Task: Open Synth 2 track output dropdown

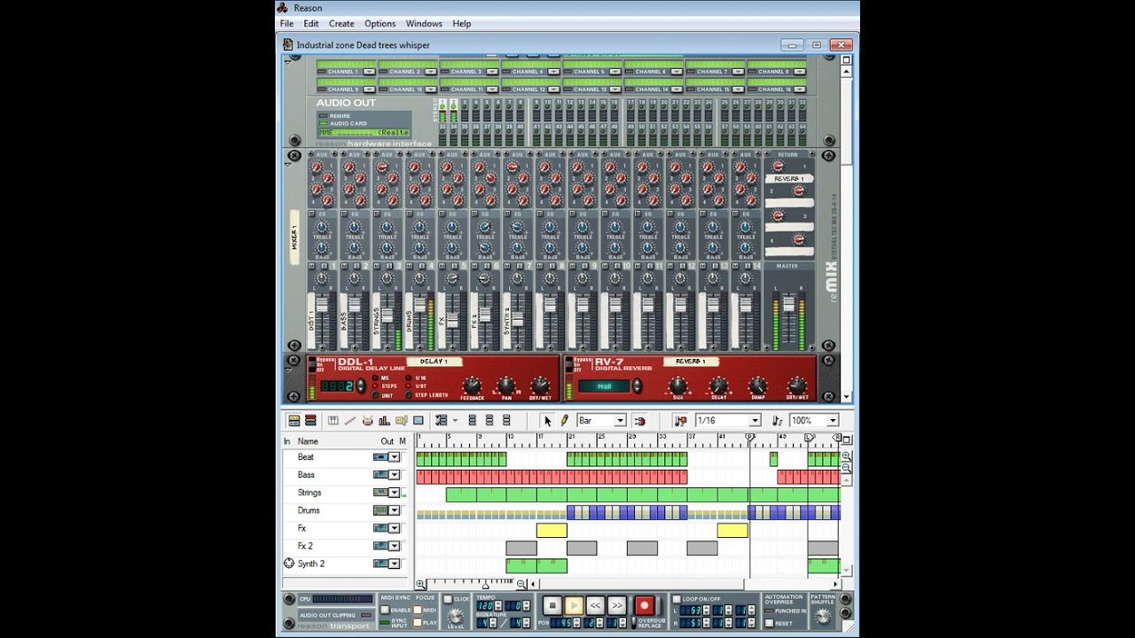Action: [x=395, y=564]
